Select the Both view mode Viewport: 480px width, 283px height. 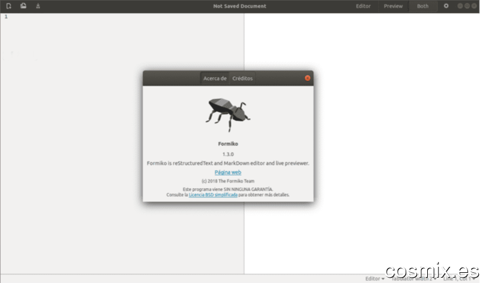[423, 6]
